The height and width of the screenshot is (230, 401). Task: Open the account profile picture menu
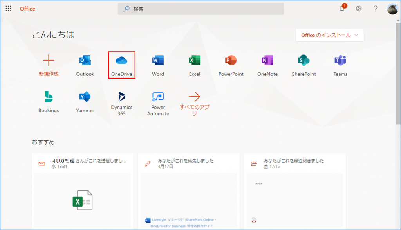[392, 9]
